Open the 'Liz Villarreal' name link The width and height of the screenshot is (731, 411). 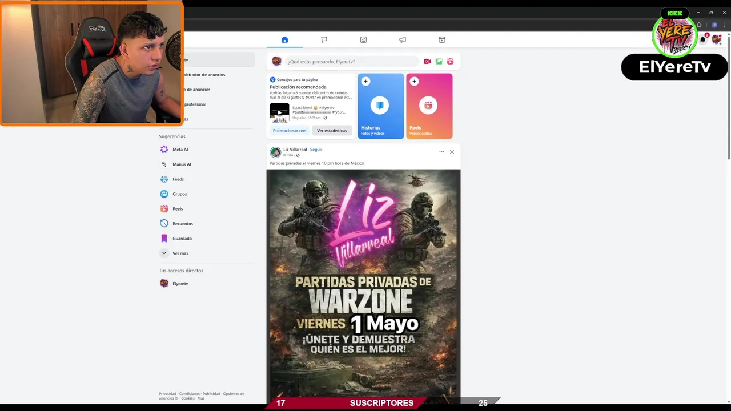[295, 150]
